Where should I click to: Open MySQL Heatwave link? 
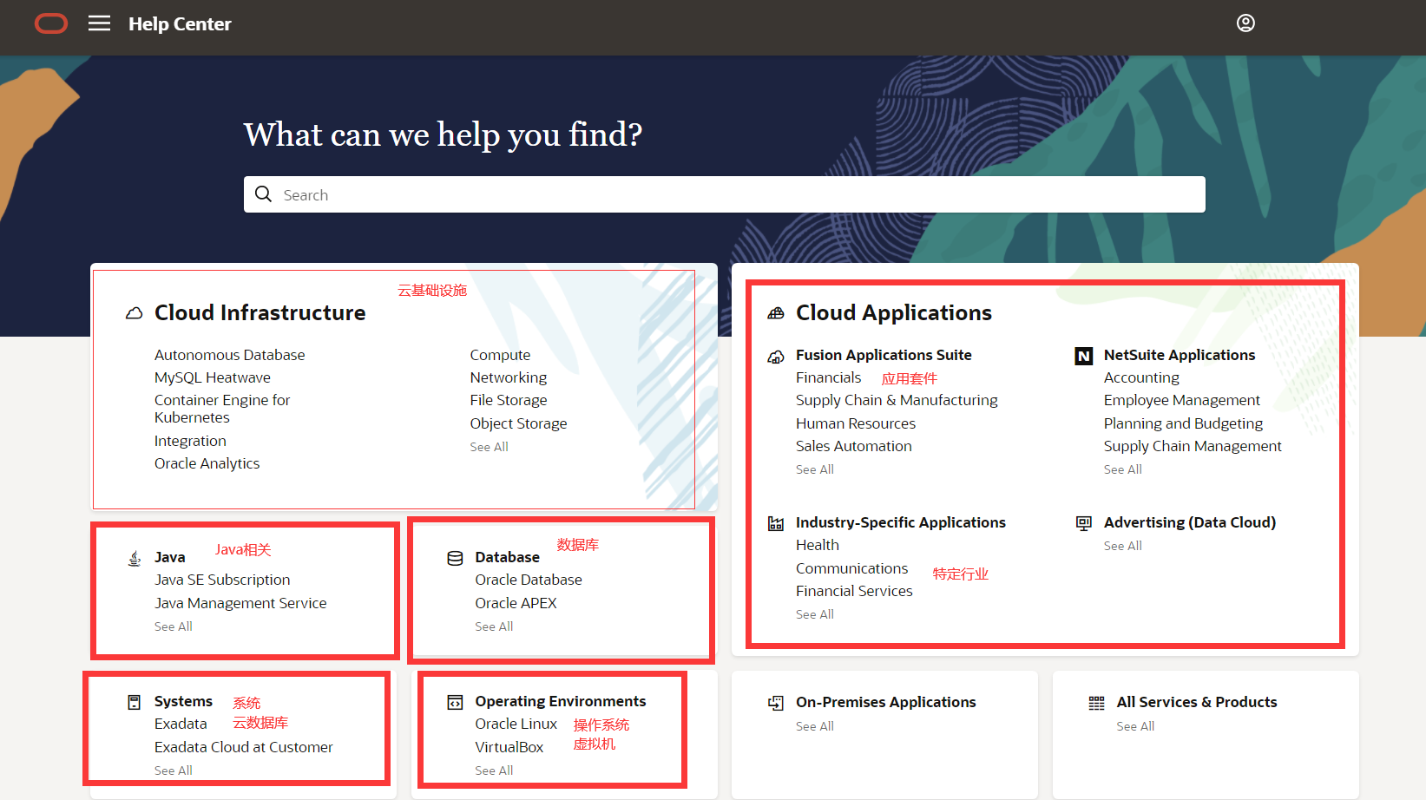(x=213, y=377)
